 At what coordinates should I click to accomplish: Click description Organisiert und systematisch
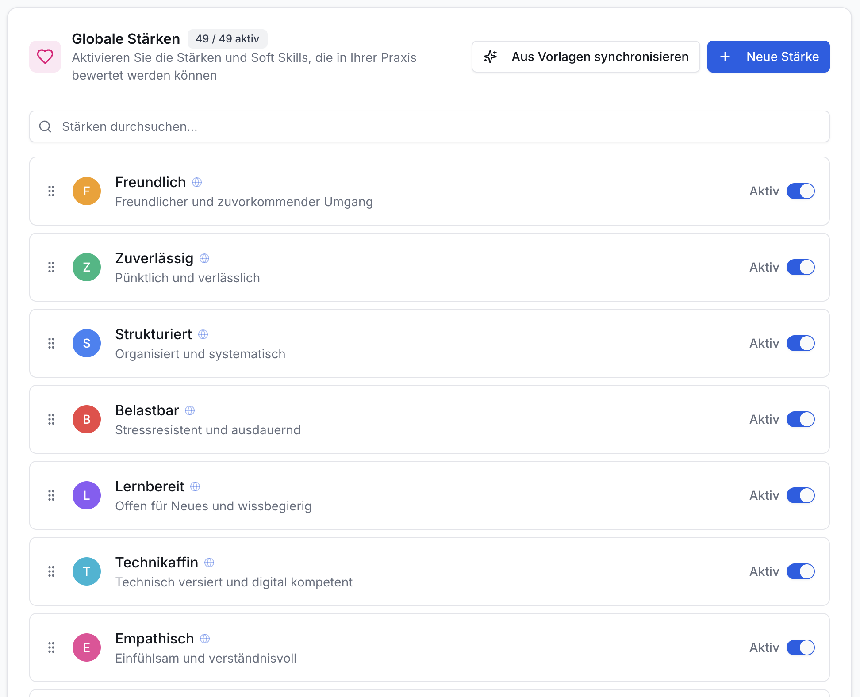[x=200, y=354]
